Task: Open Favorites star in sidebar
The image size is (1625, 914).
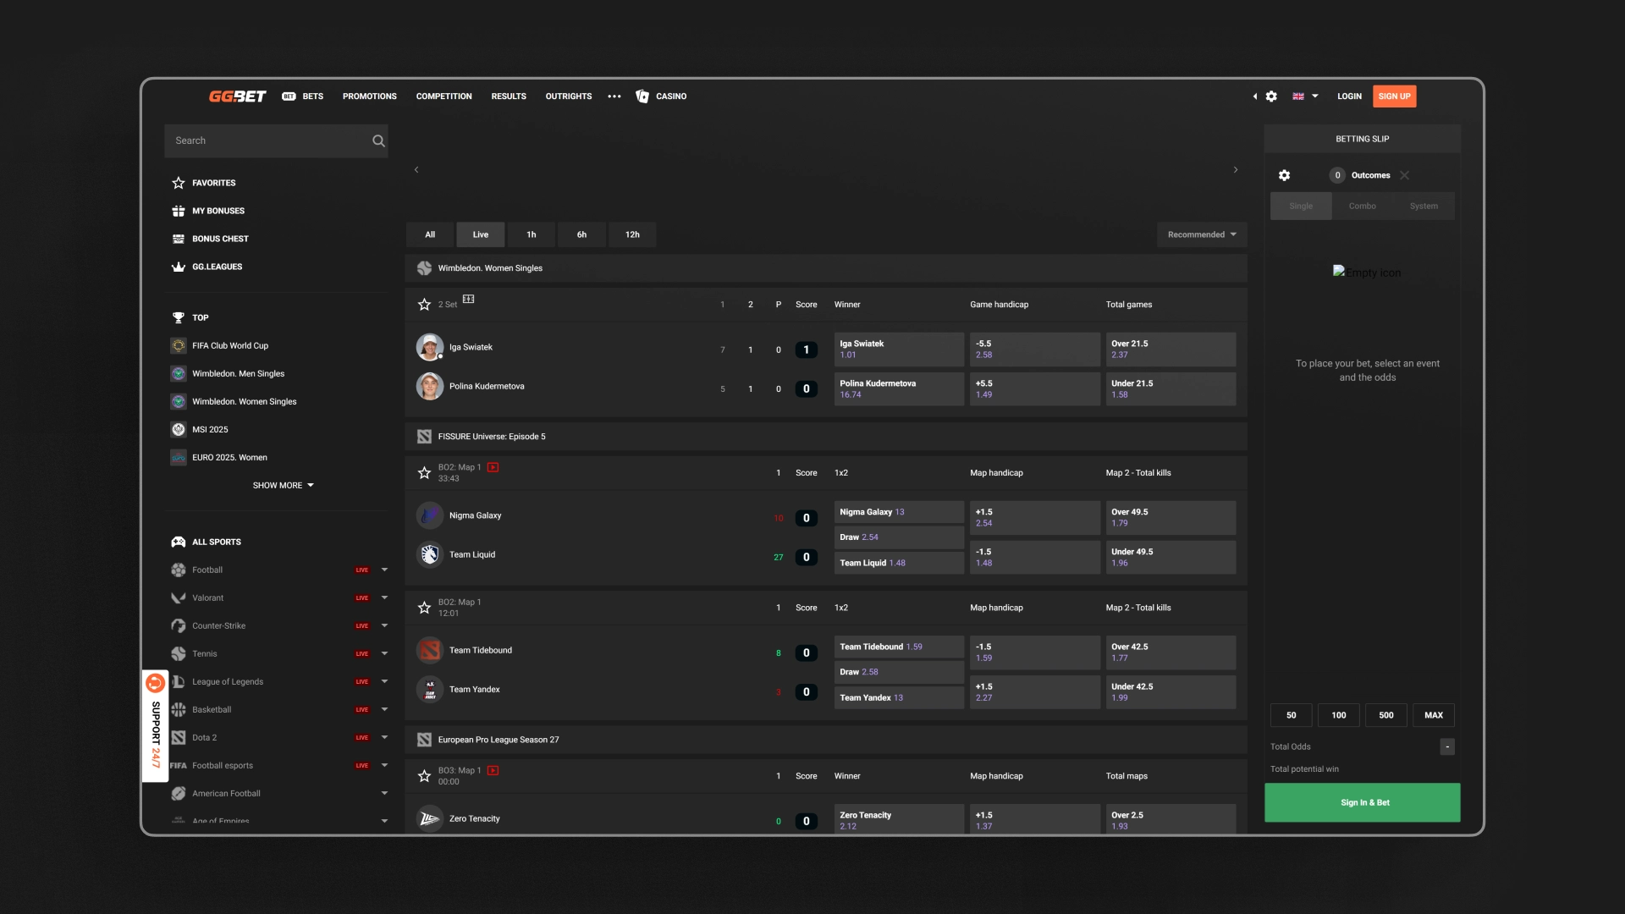Action: 178,183
